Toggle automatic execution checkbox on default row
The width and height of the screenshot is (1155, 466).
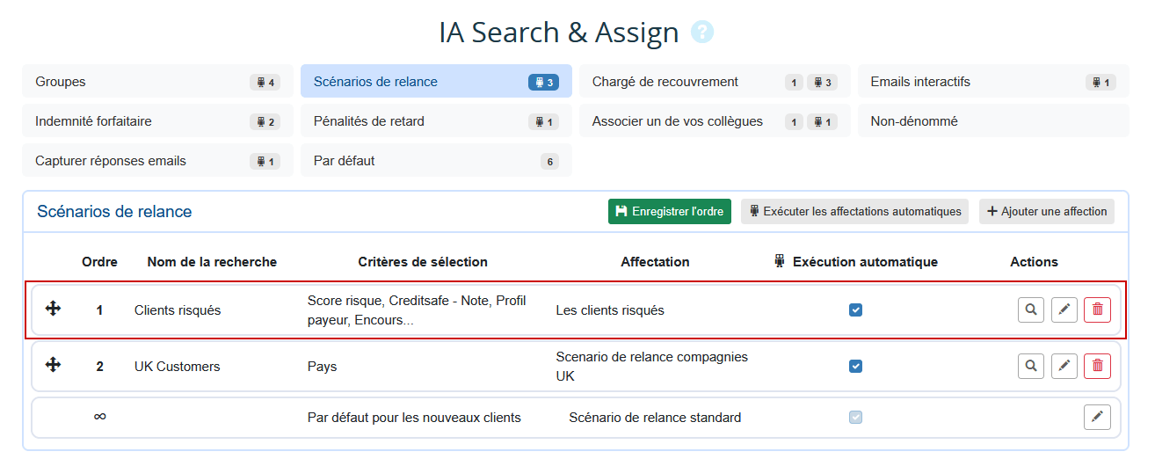855,418
